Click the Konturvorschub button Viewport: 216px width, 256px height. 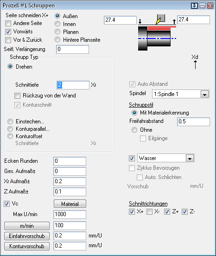point(27,246)
